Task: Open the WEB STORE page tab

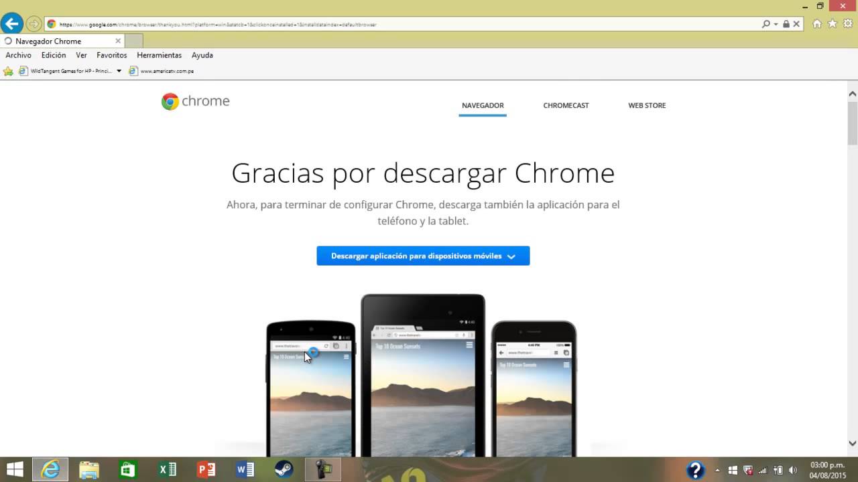Action: 647,106
